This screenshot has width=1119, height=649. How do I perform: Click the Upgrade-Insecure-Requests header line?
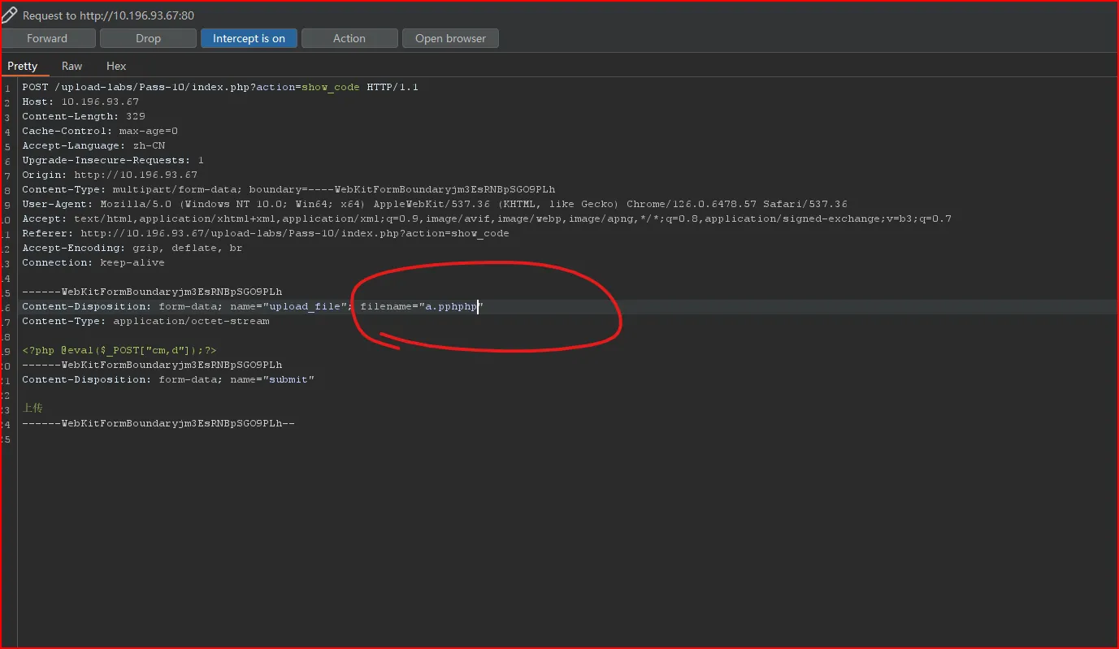pos(113,160)
